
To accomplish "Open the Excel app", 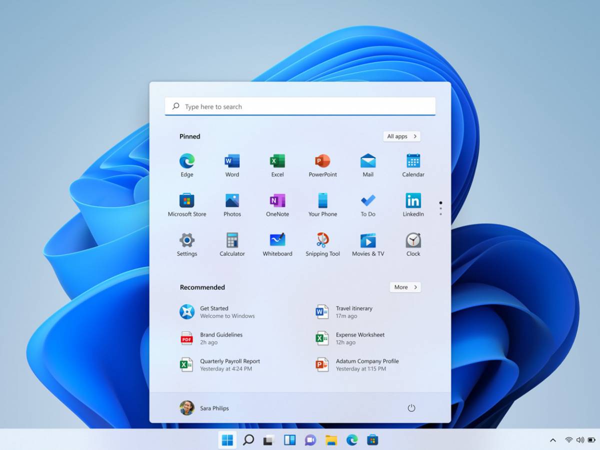I will (277, 161).
